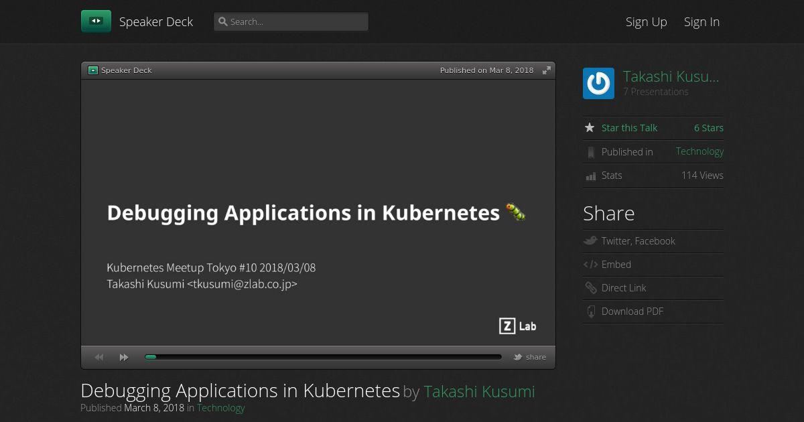
Task: Click the embed code brackets icon
Action: point(590,265)
